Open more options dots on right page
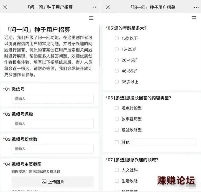 click(196, 7)
